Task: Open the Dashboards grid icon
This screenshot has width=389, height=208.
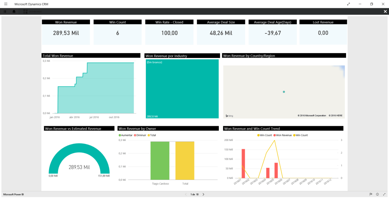Action: pos(25,11)
